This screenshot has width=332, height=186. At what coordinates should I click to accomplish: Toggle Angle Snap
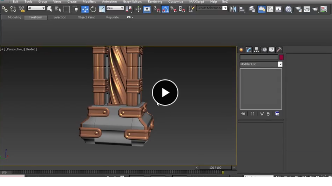[x=165, y=9]
